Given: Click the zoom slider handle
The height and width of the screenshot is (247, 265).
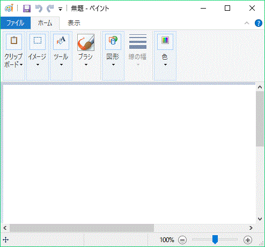Looking at the screenshot, I should click(215, 239).
